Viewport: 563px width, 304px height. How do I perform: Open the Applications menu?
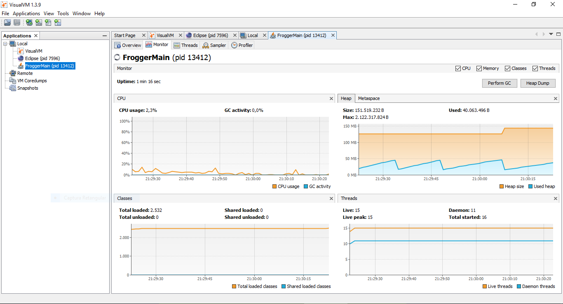26,14
